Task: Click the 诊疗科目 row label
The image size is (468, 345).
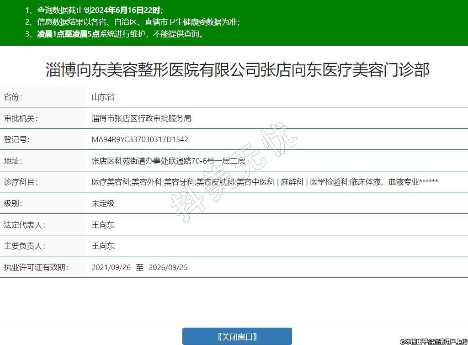Action: pyautogui.click(x=21, y=182)
